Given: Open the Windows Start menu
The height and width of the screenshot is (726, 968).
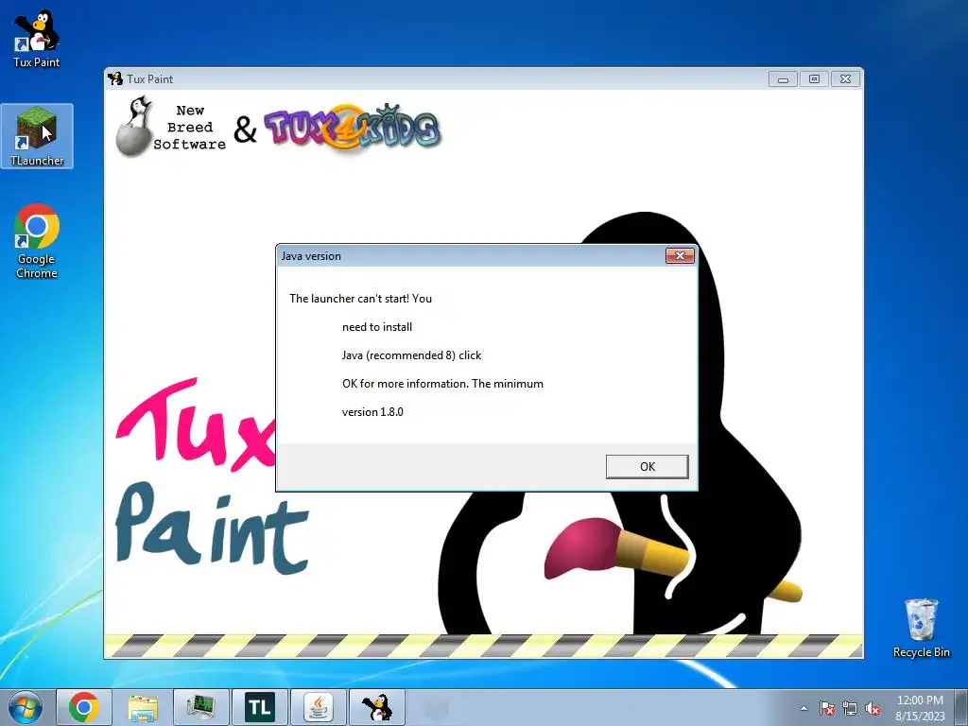Looking at the screenshot, I should tap(26, 707).
